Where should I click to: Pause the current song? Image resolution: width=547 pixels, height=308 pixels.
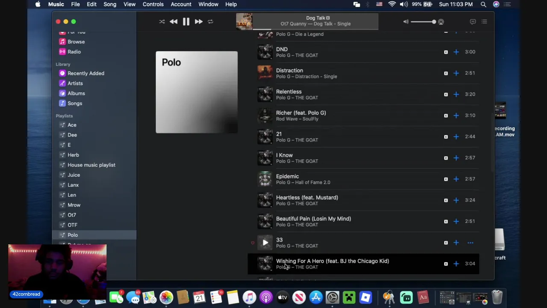click(186, 21)
